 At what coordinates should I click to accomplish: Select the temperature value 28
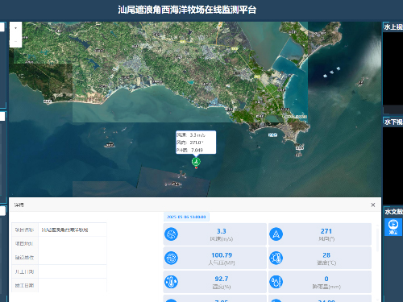click(326, 255)
